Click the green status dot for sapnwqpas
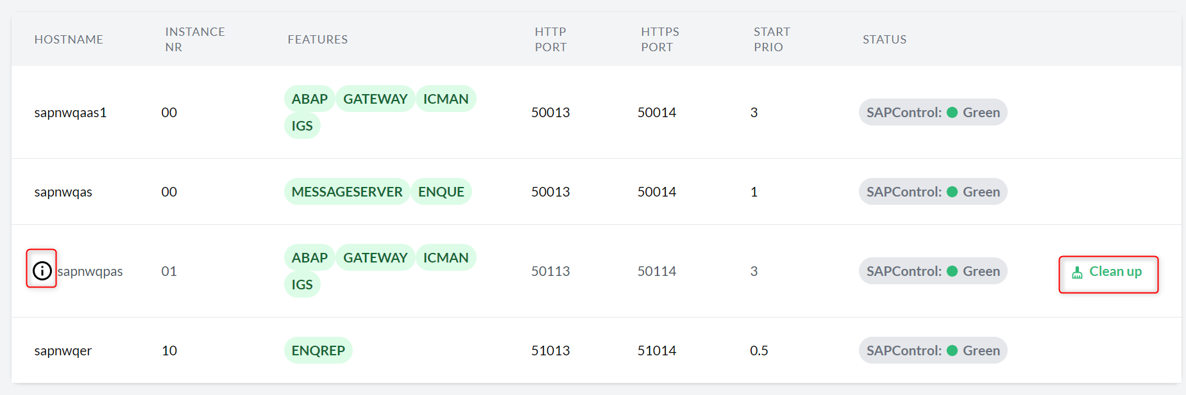 click(x=952, y=271)
